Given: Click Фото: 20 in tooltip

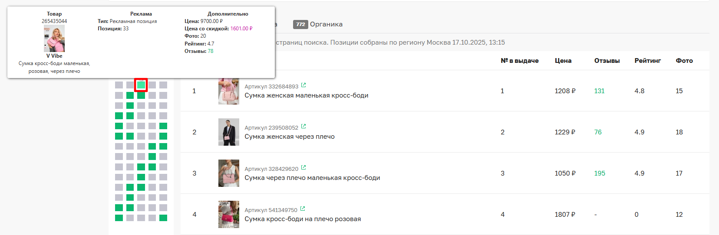Looking at the screenshot, I should pyautogui.click(x=195, y=36).
